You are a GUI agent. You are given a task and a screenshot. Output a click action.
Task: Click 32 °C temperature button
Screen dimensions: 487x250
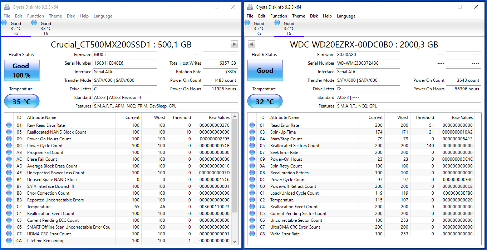pyautogui.click(x=265, y=101)
